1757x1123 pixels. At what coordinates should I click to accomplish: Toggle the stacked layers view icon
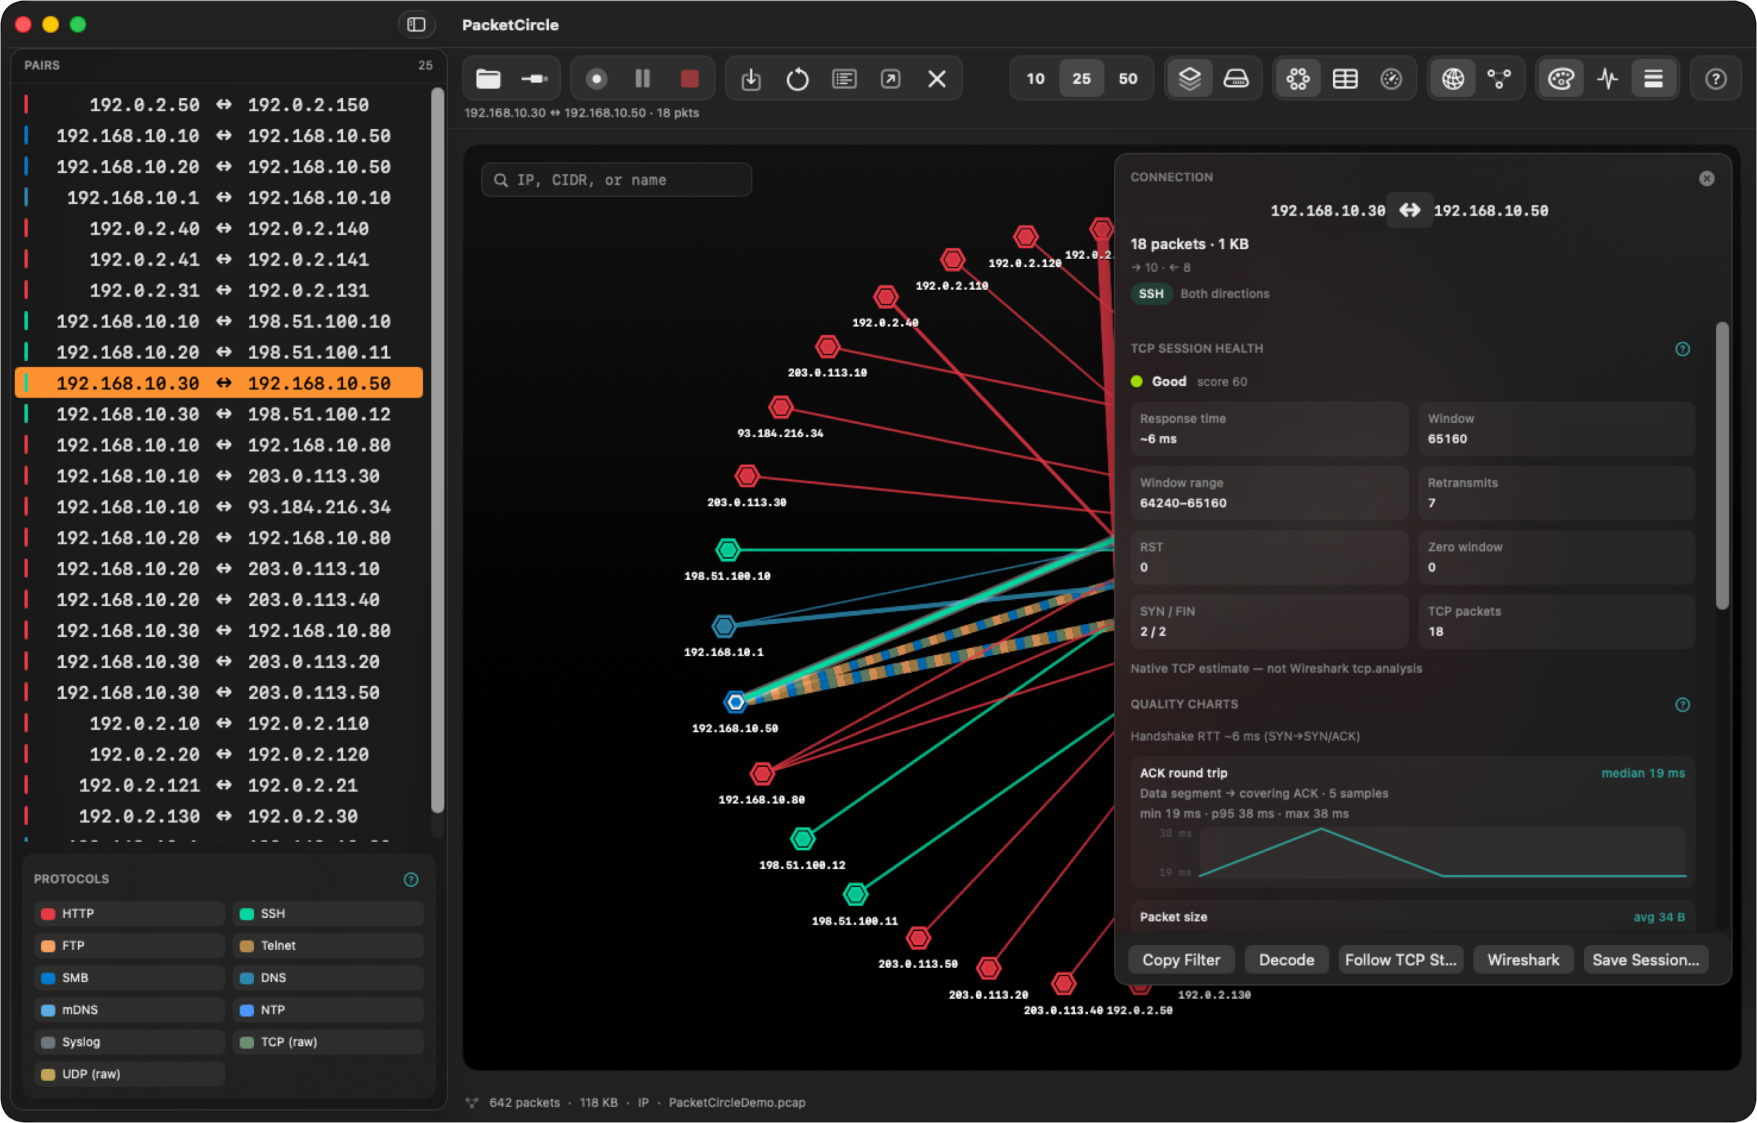[x=1189, y=79]
